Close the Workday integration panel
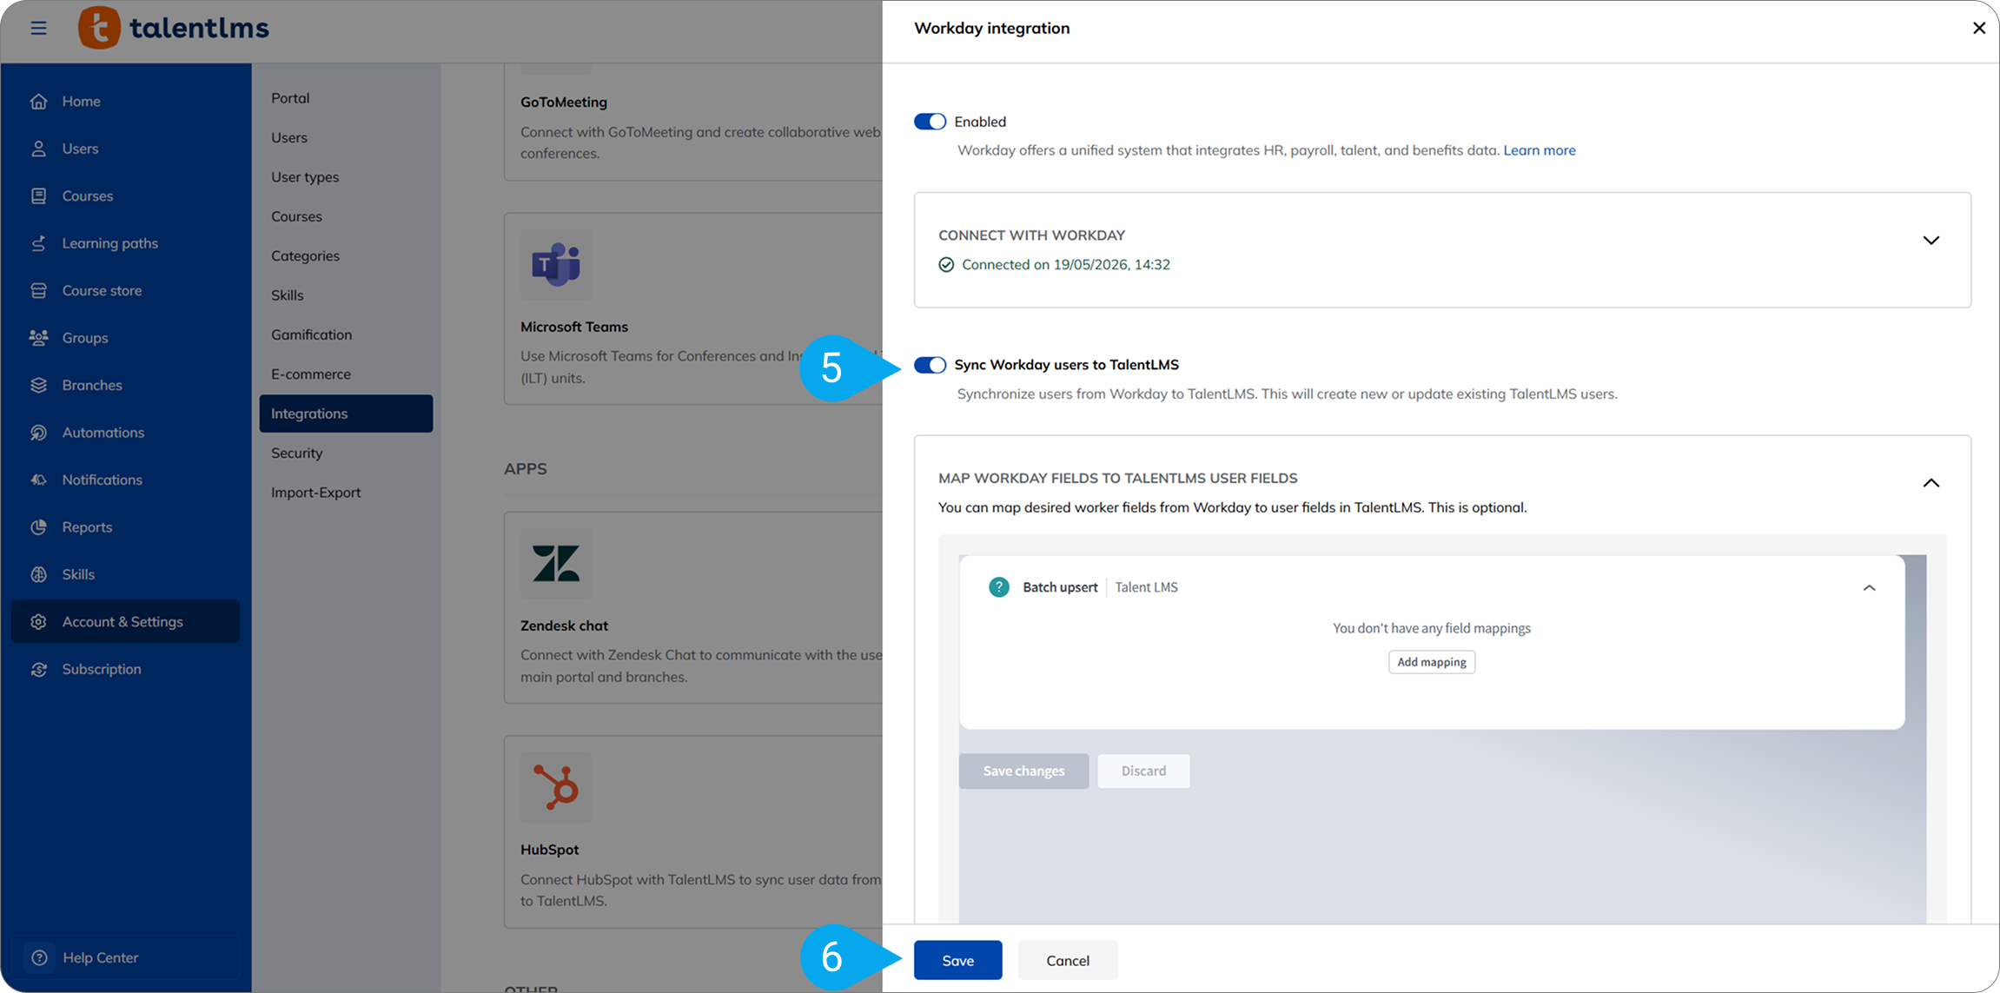 click(1979, 28)
